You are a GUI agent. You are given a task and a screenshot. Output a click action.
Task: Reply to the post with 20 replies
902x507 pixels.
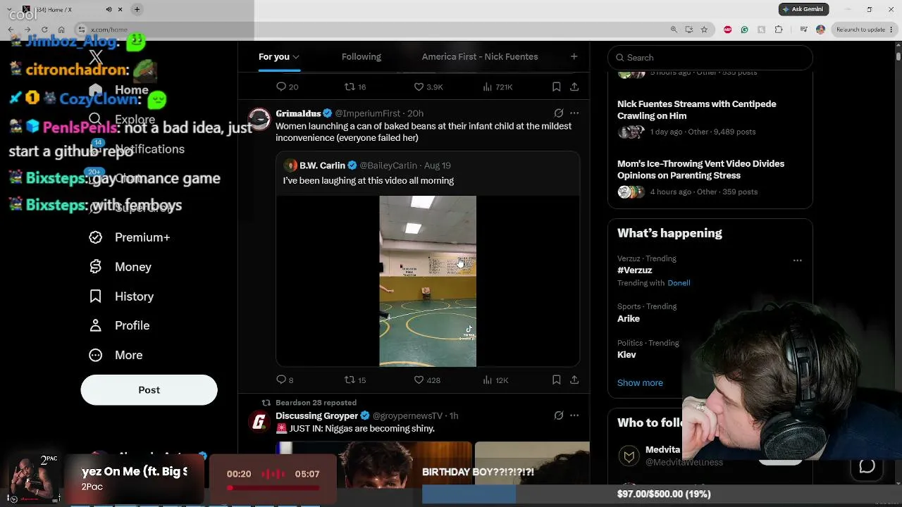coord(287,87)
